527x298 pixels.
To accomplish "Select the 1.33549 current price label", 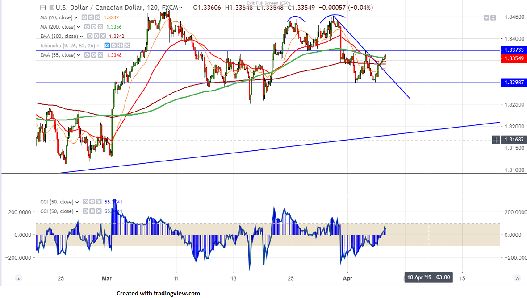I will [x=514, y=58].
